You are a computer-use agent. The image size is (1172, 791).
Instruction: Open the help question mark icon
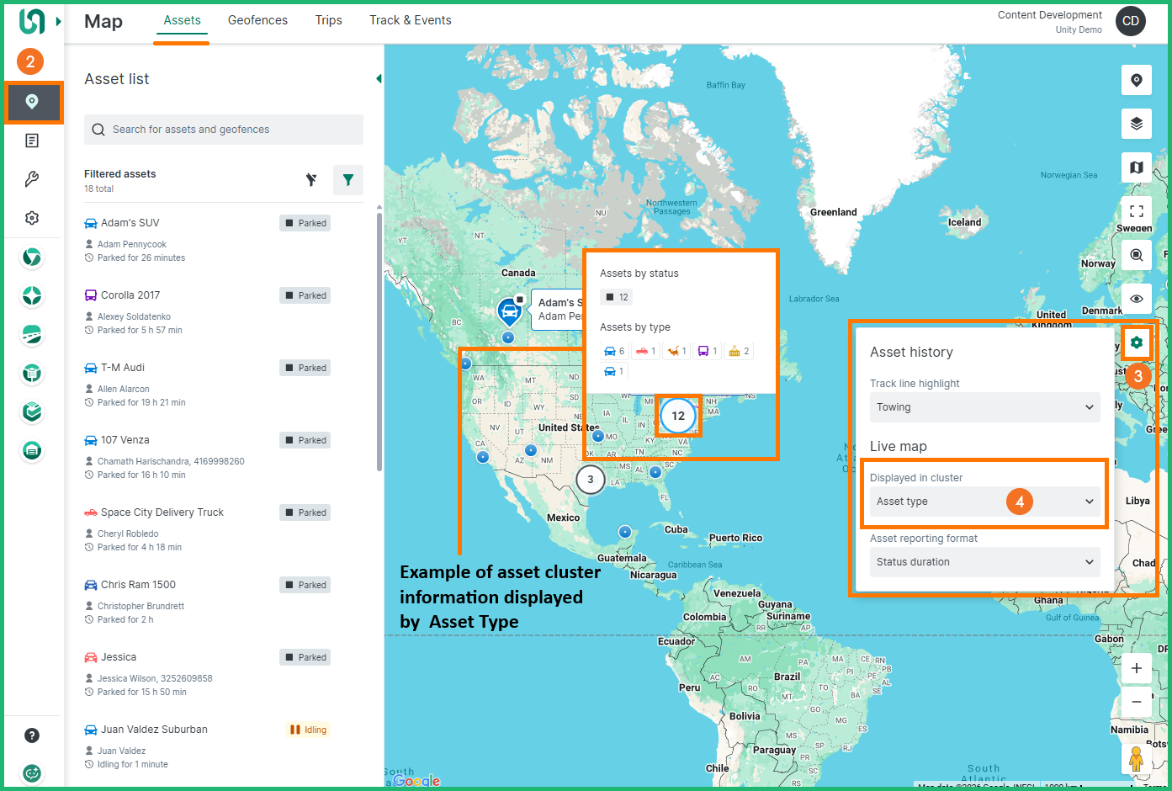[x=32, y=735]
